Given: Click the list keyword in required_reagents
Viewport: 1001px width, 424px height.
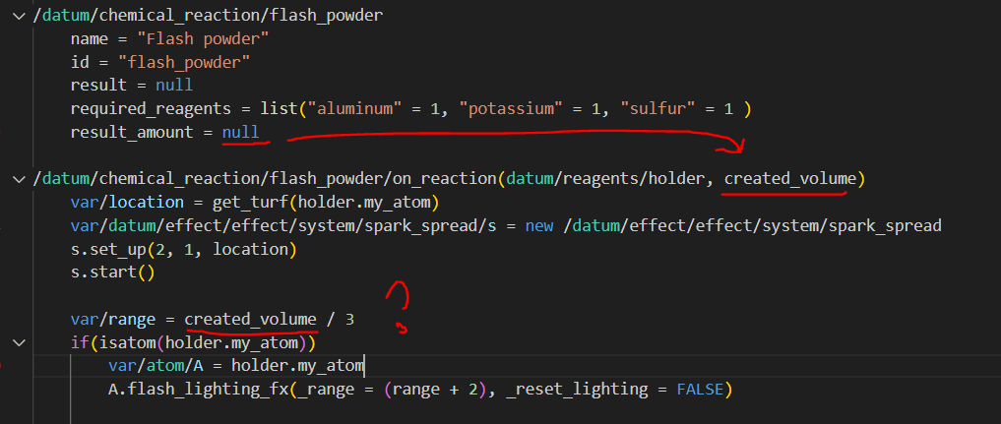Looking at the screenshot, I should pos(279,109).
